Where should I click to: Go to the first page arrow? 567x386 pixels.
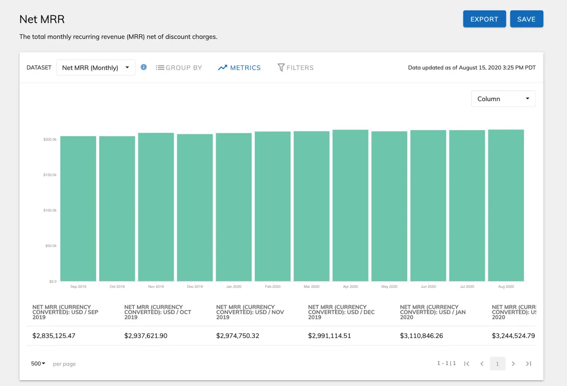(x=466, y=364)
